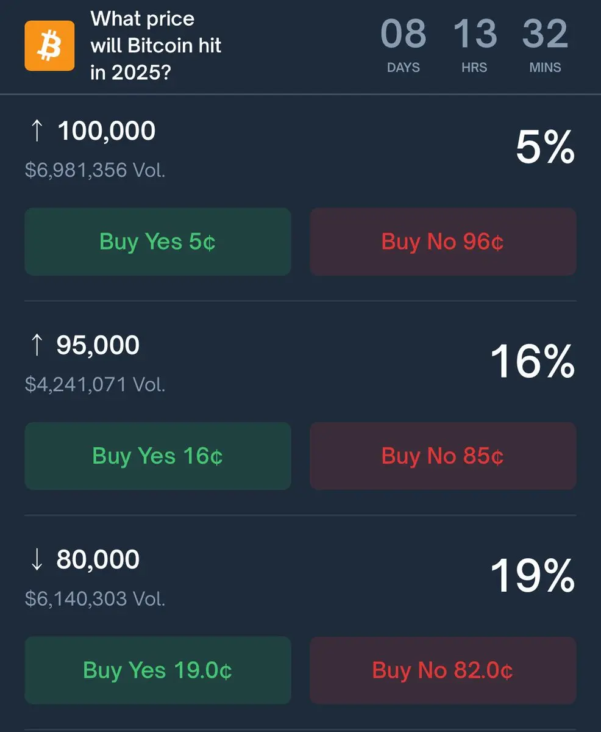This screenshot has width=601, height=732.
Task: Buy No at 85¢ for 95,000
Action: click(x=443, y=456)
